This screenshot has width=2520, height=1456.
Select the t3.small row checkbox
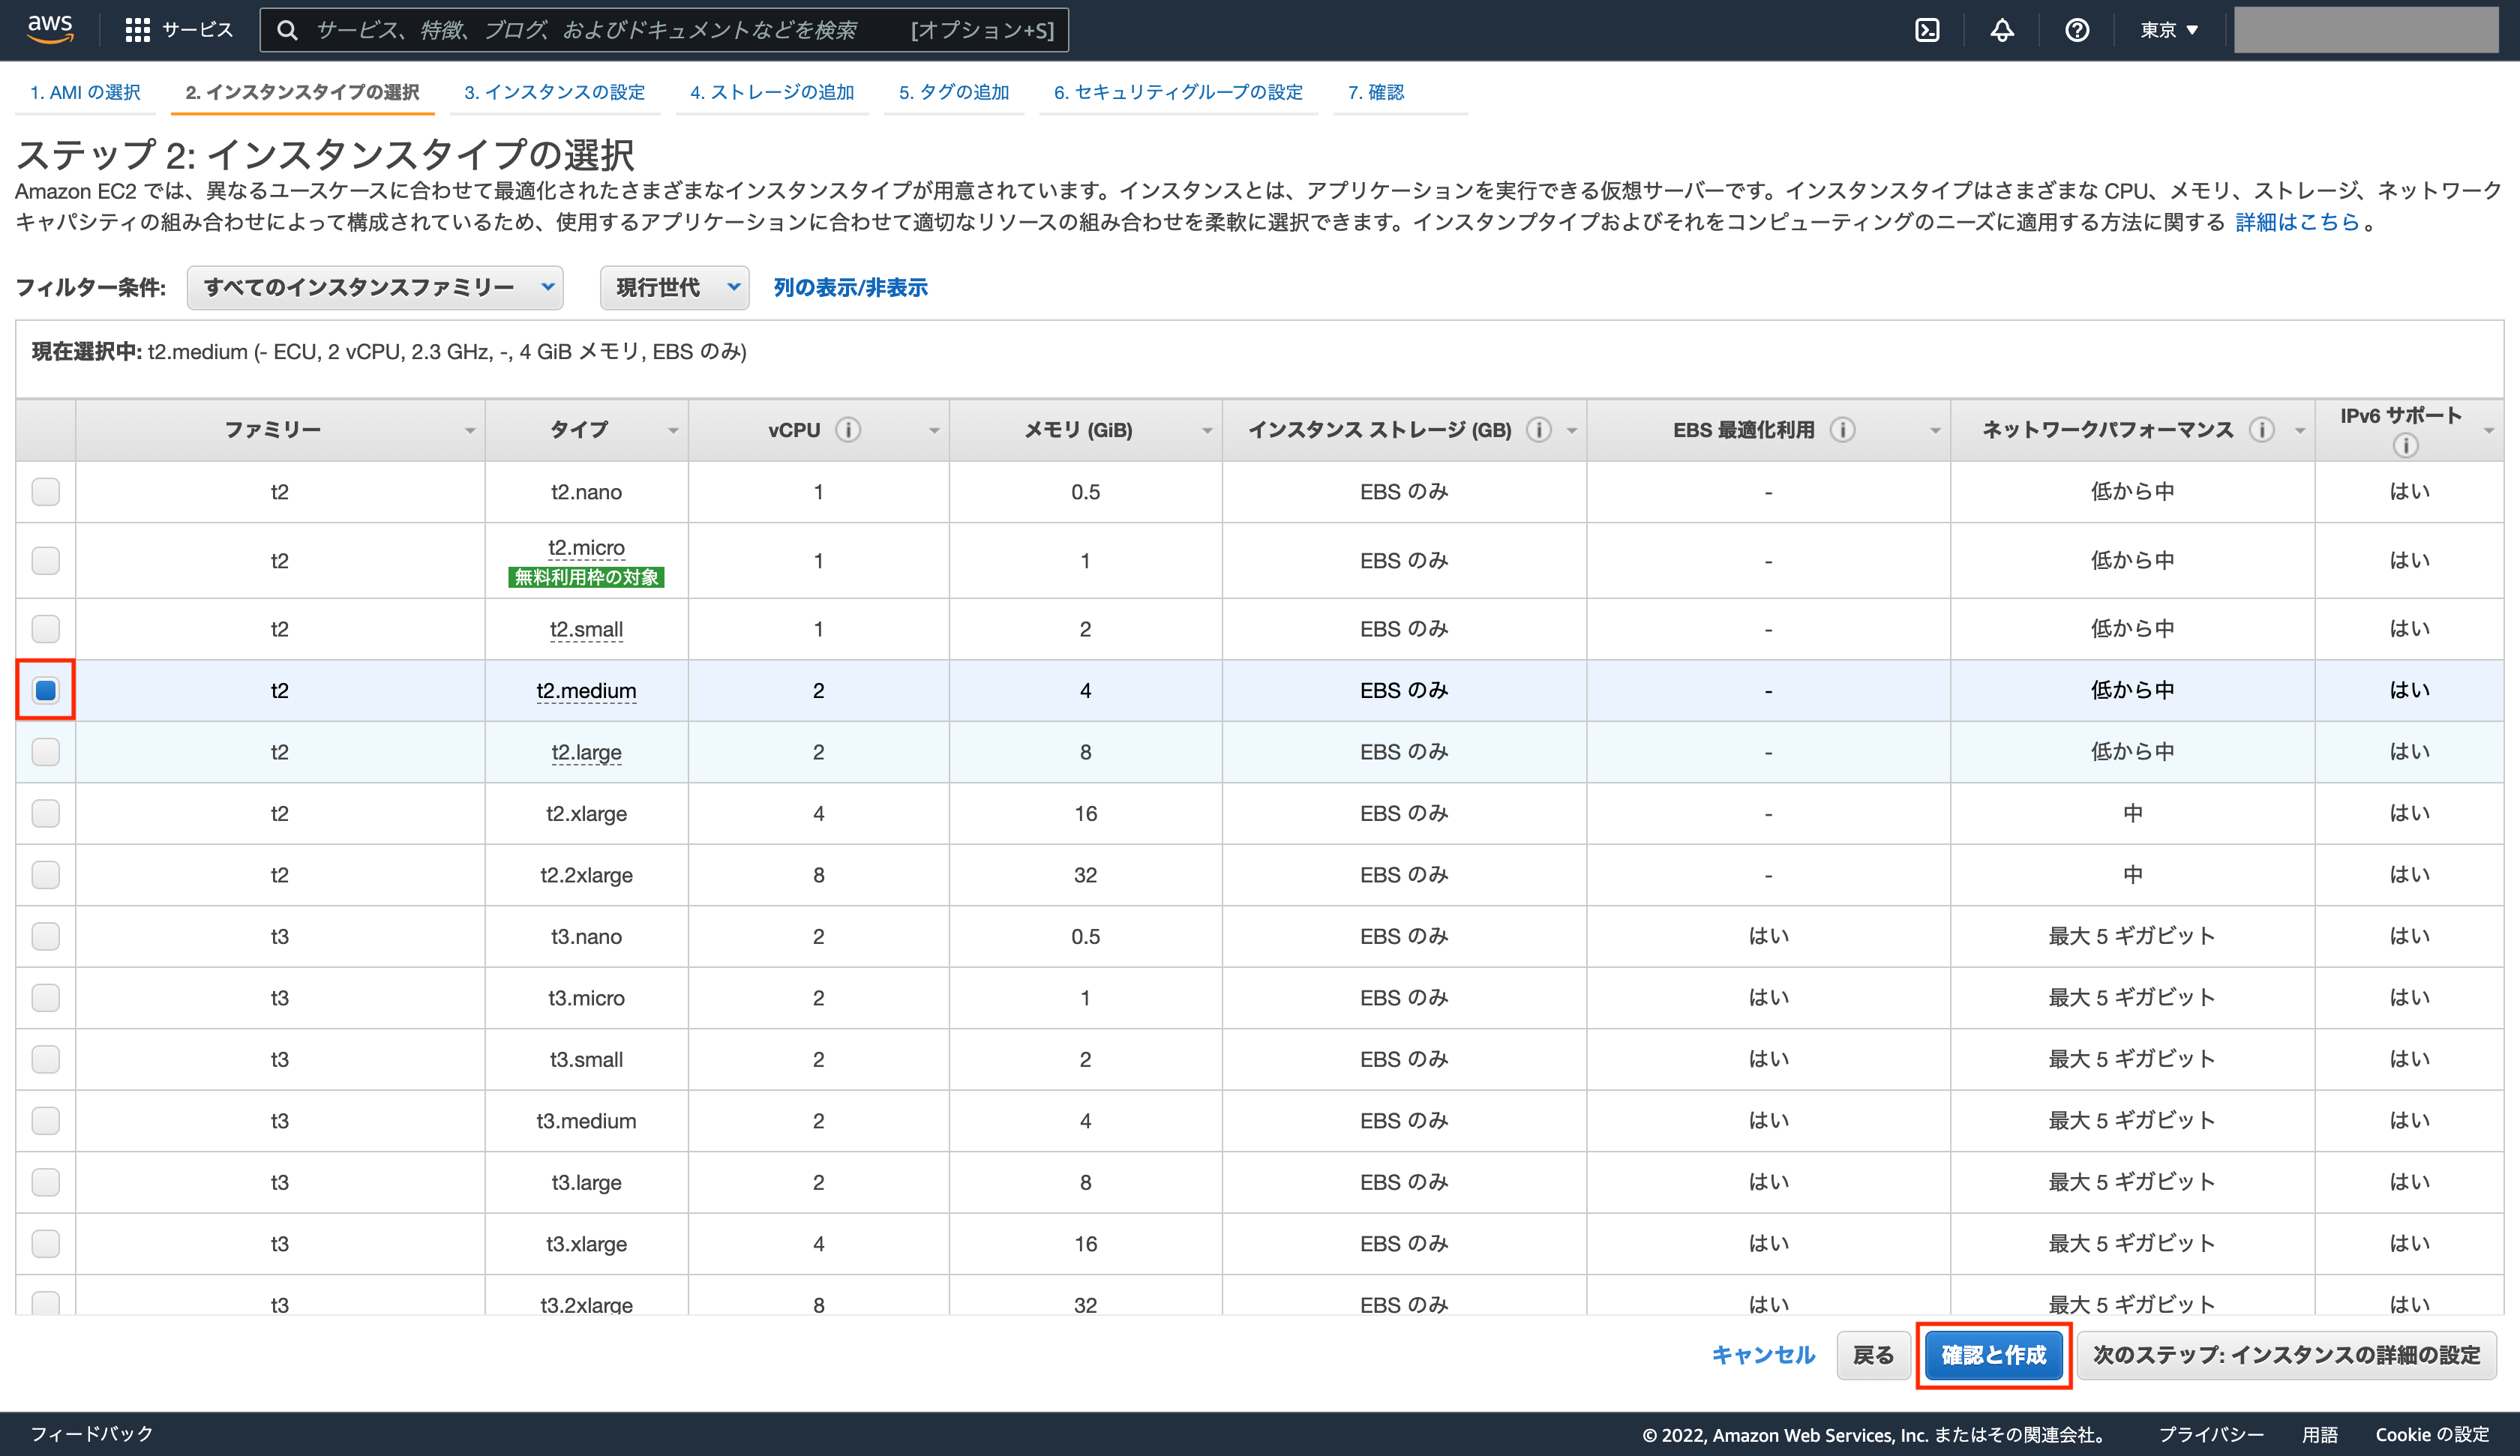[x=46, y=1059]
